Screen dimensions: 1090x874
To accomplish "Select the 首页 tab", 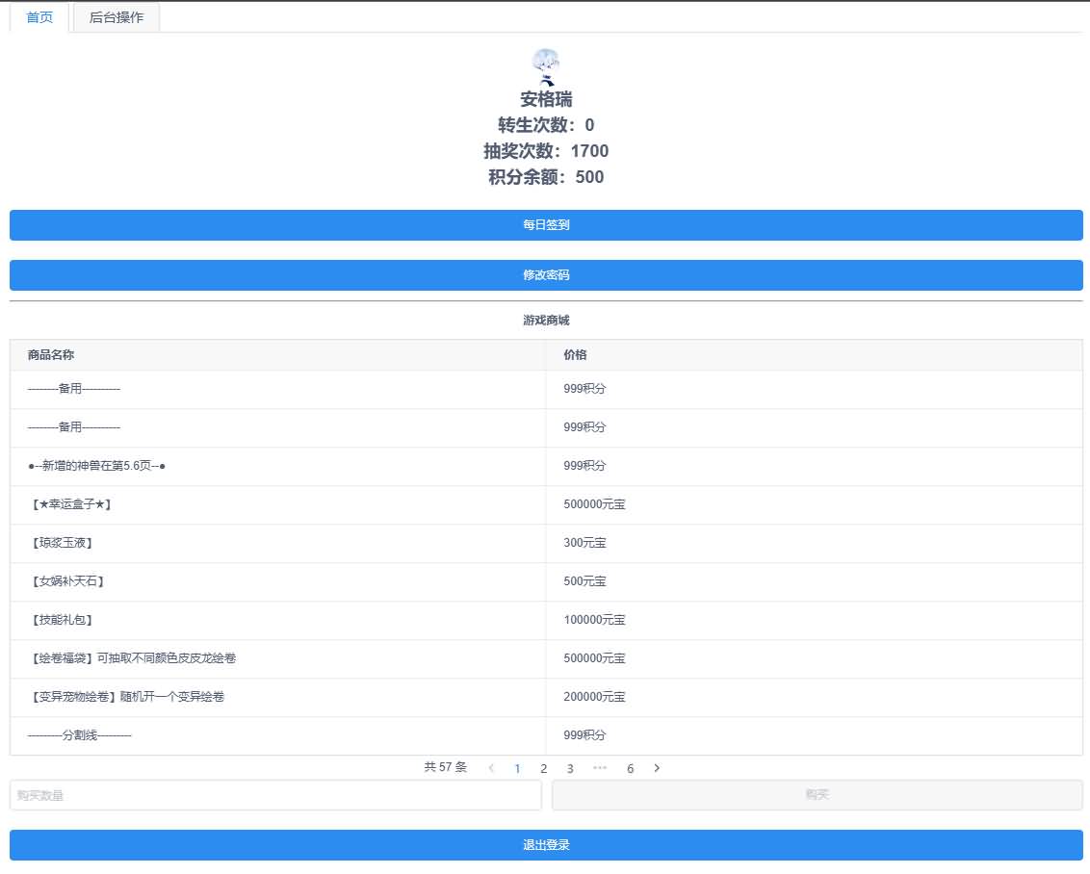I will [39, 17].
